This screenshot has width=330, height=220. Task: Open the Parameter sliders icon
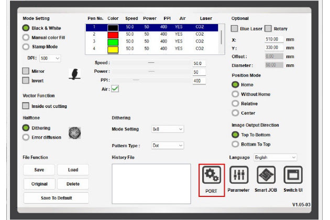point(238,175)
